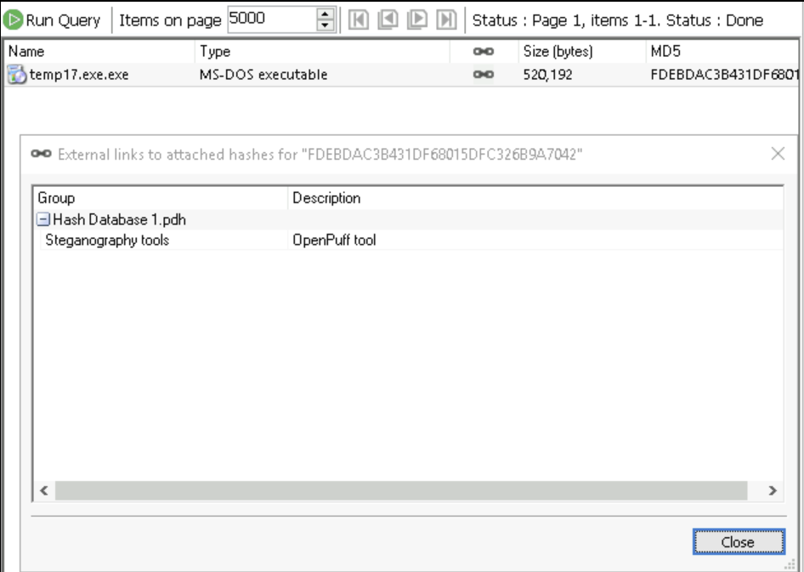Click the horizontal scrollbar left arrow
804x572 pixels.
(x=44, y=490)
